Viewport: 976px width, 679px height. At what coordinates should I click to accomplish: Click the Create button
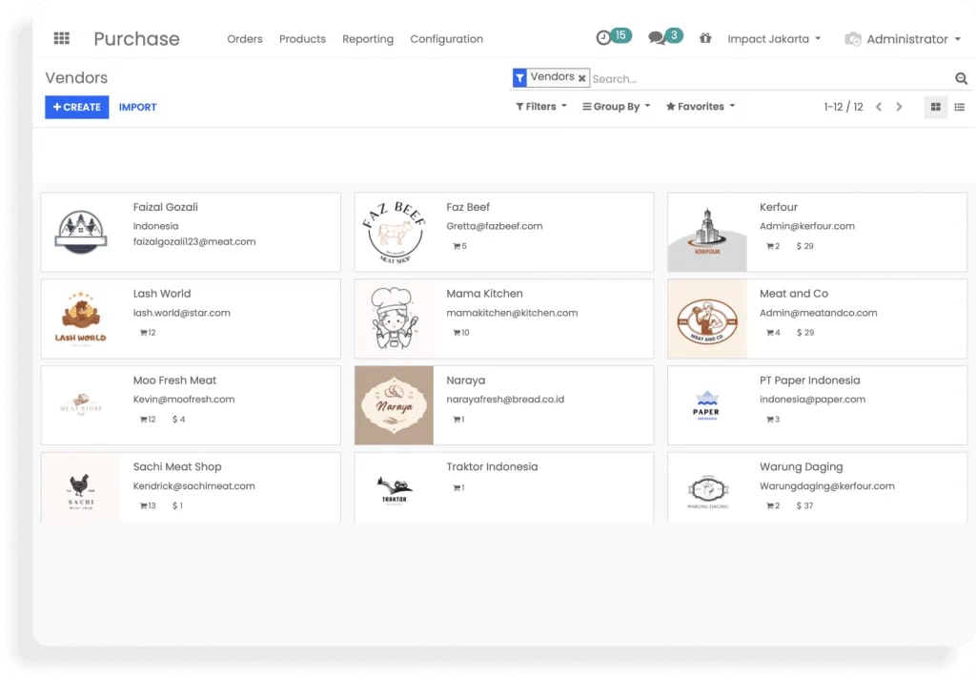(x=76, y=107)
